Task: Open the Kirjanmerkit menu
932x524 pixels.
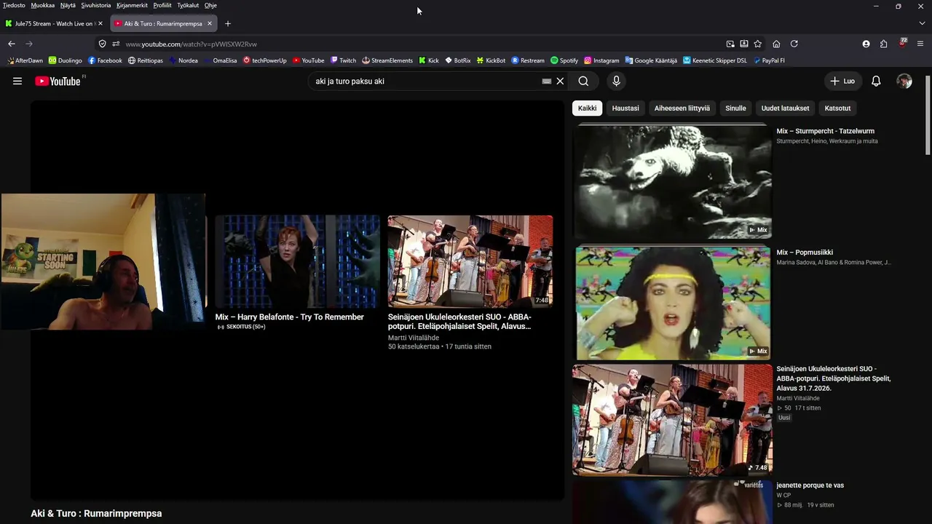Action: tap(133, 5)
